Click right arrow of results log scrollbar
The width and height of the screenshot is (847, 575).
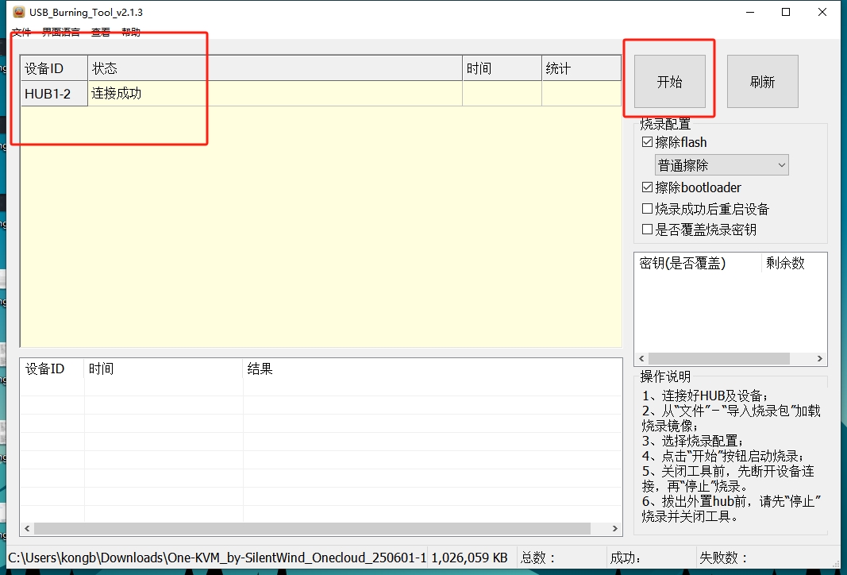(614, 528)
